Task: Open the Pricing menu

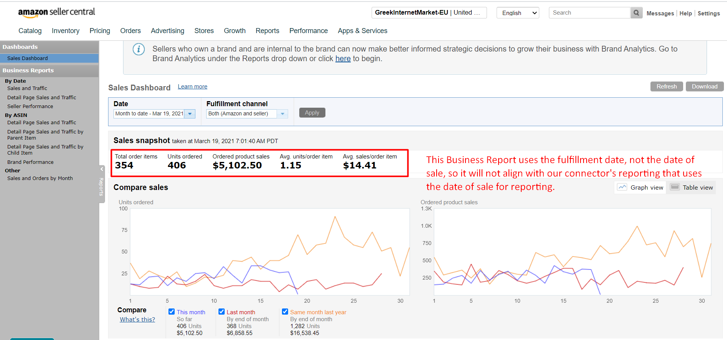Action: 100,31
